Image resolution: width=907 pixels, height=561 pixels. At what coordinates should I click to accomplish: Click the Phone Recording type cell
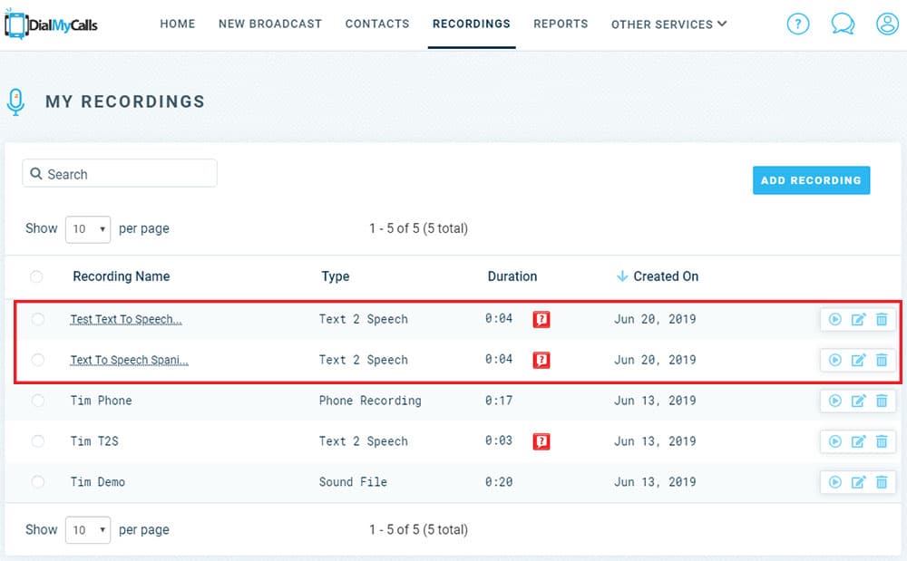point(370,401)
